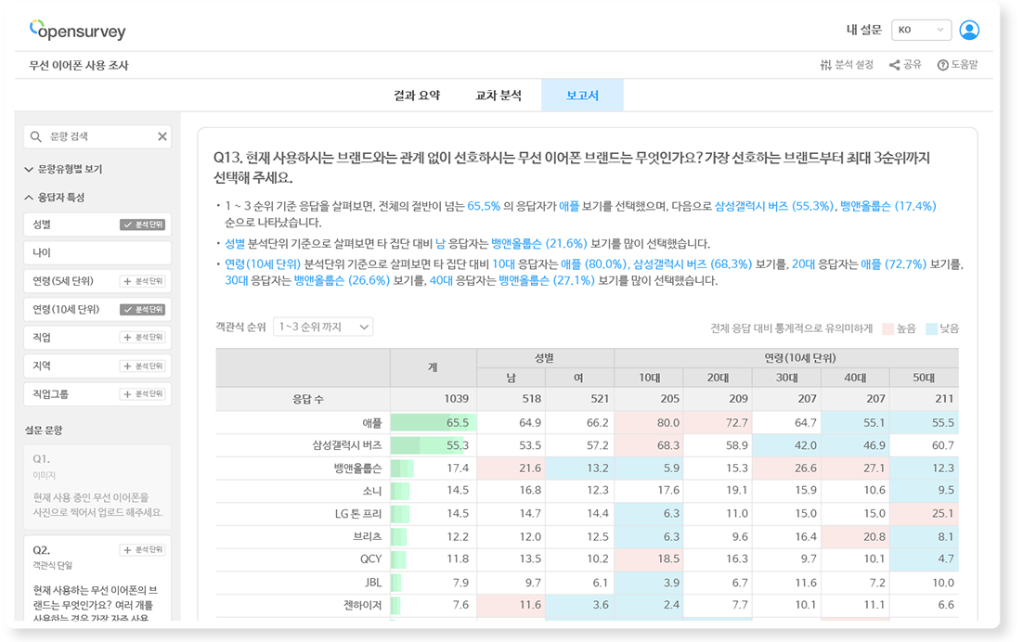1023x642 pixels.
Task: Add 지역 as 분석단위
Action: click(x=142, y=366)
